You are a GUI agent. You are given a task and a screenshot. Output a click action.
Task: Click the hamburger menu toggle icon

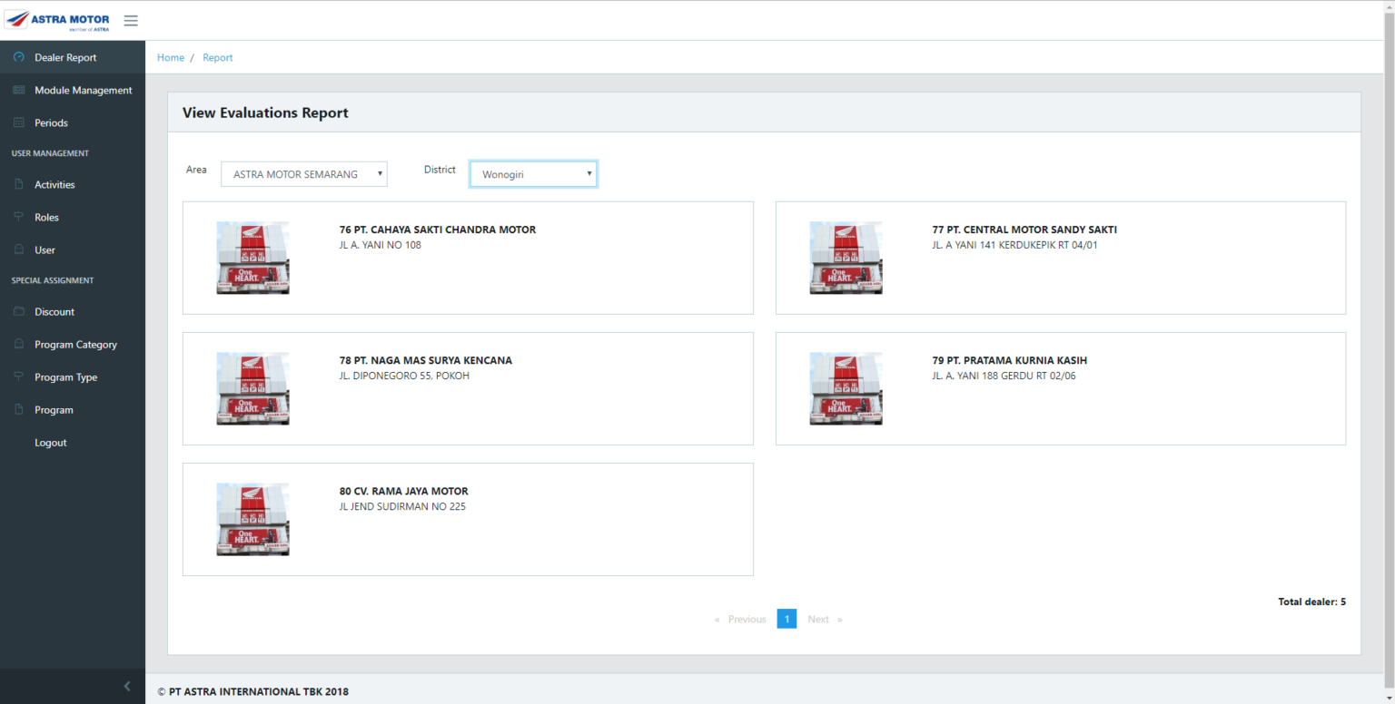tap(131, 21)
